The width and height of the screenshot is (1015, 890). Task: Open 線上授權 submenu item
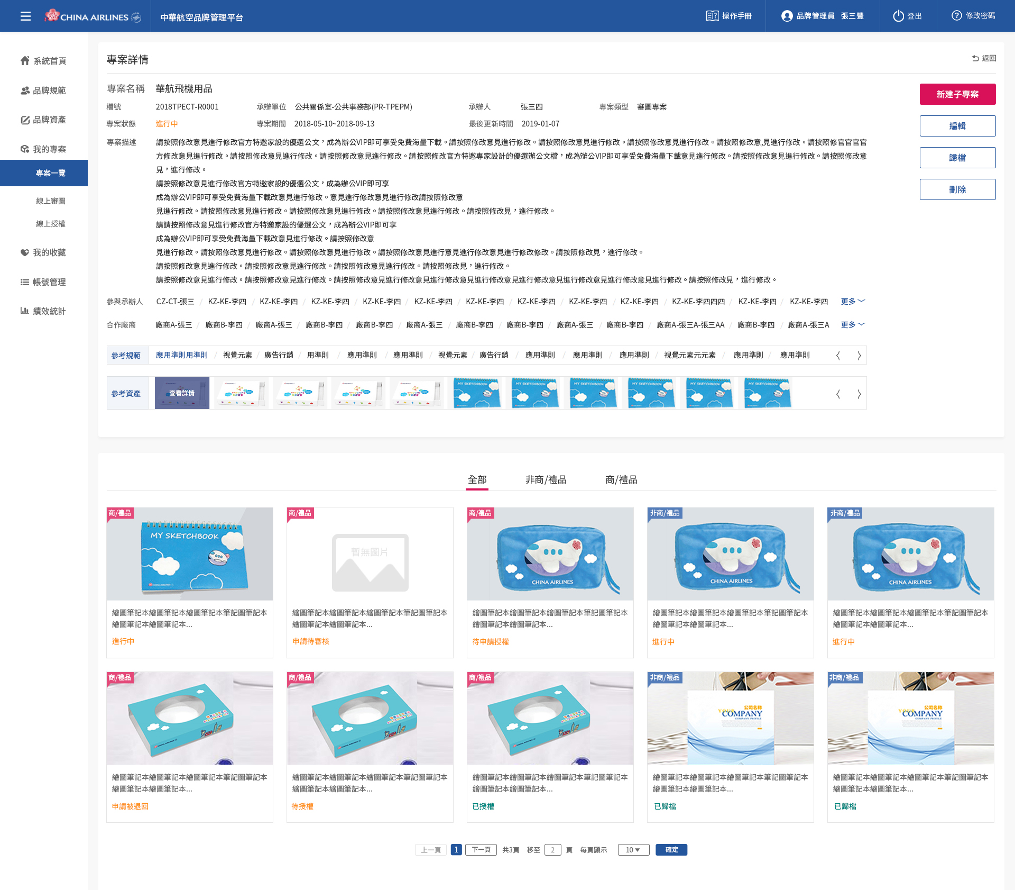click(x=51, y=224)
